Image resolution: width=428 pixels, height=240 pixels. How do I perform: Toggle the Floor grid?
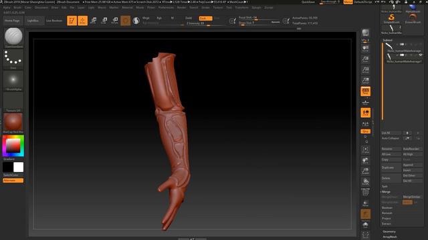coord(365,102)
